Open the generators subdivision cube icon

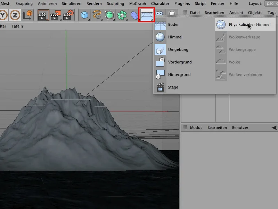[109, 15]
